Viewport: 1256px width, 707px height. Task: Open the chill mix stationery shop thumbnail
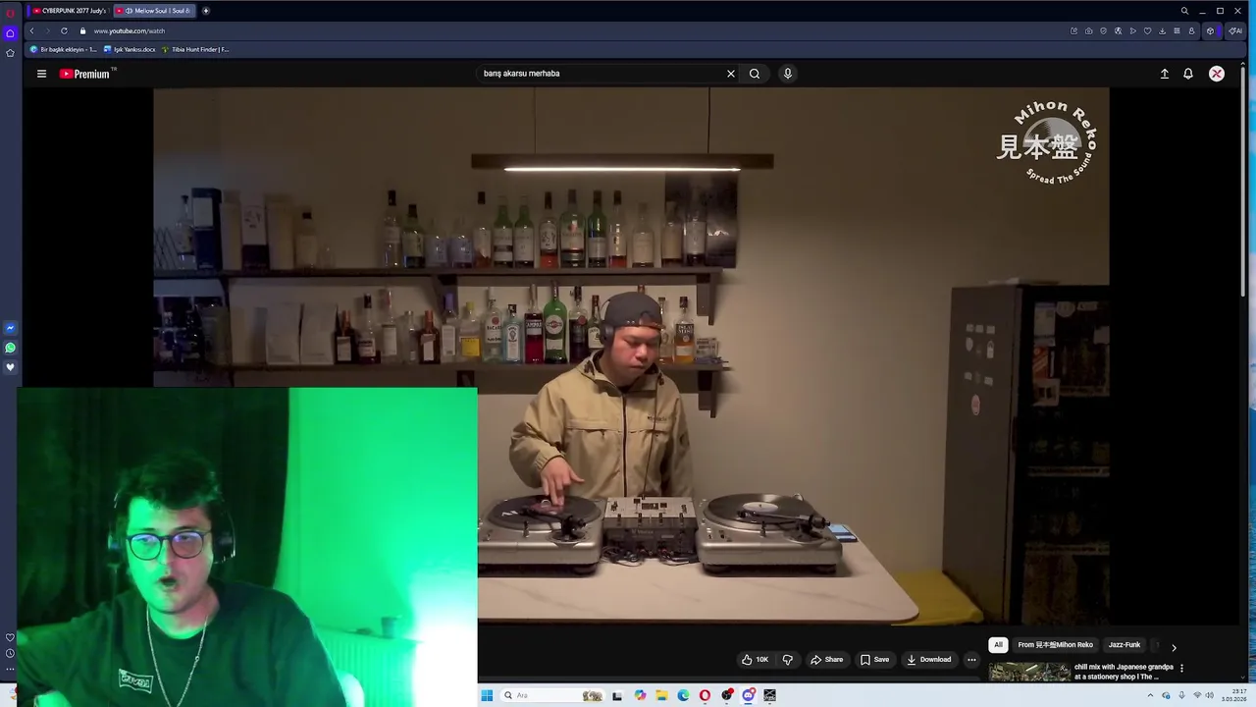point(1029,673)
